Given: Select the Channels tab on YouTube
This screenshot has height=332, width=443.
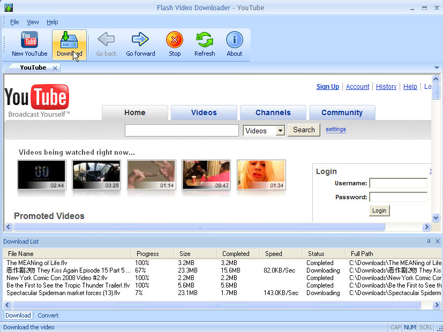Looking at the screenshot, I should (x=273, y=112).
